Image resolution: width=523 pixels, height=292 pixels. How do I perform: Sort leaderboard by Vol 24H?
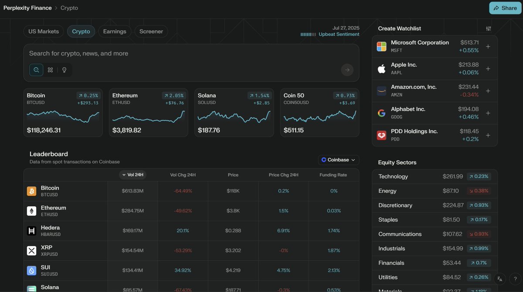point(132,175)
